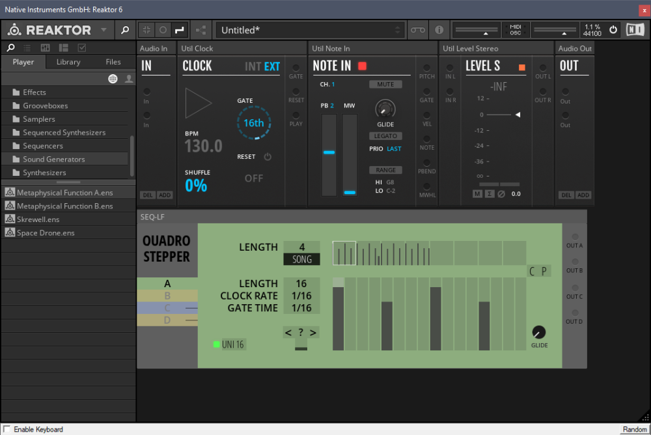Select Skrewell.ens file
Screen dimensions: 651x435
(x=68, y=219)
